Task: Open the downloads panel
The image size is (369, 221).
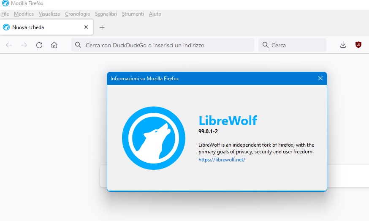Action: (x=343, y=45)
